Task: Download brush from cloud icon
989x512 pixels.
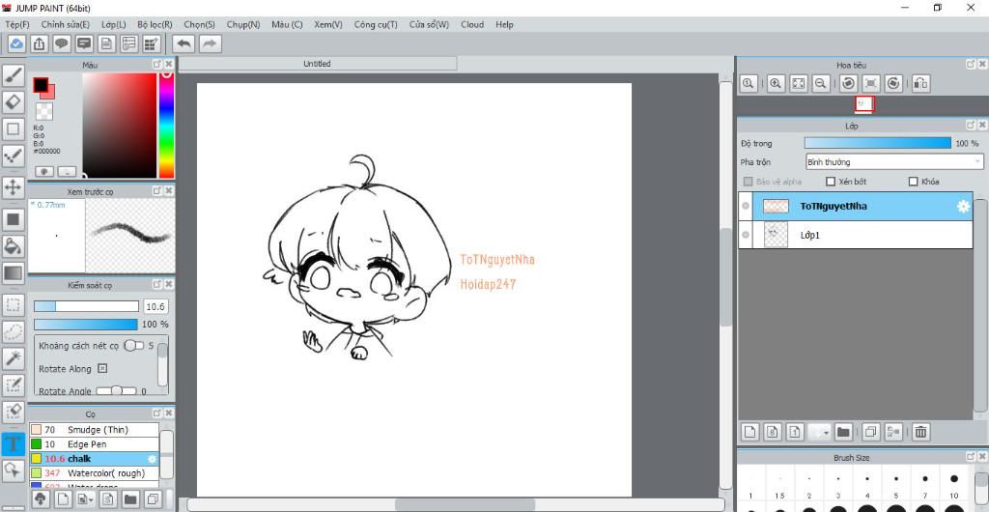Action: 41,499
